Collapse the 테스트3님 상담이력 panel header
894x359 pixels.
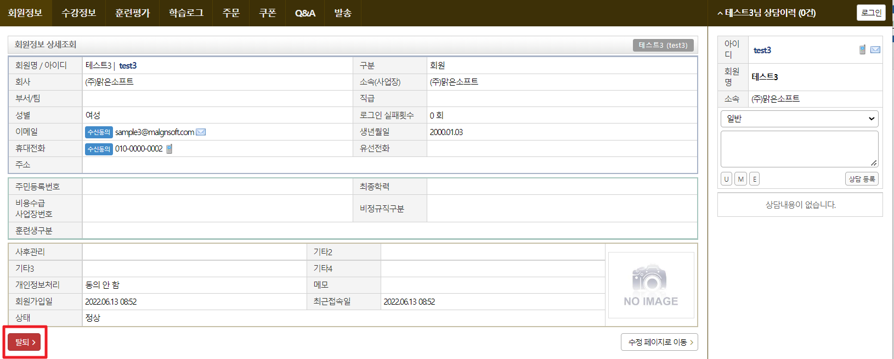(767, 13)
